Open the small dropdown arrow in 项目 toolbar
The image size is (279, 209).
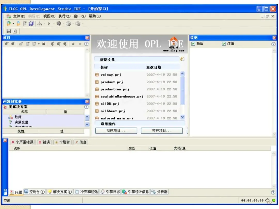tap(38, 44)
